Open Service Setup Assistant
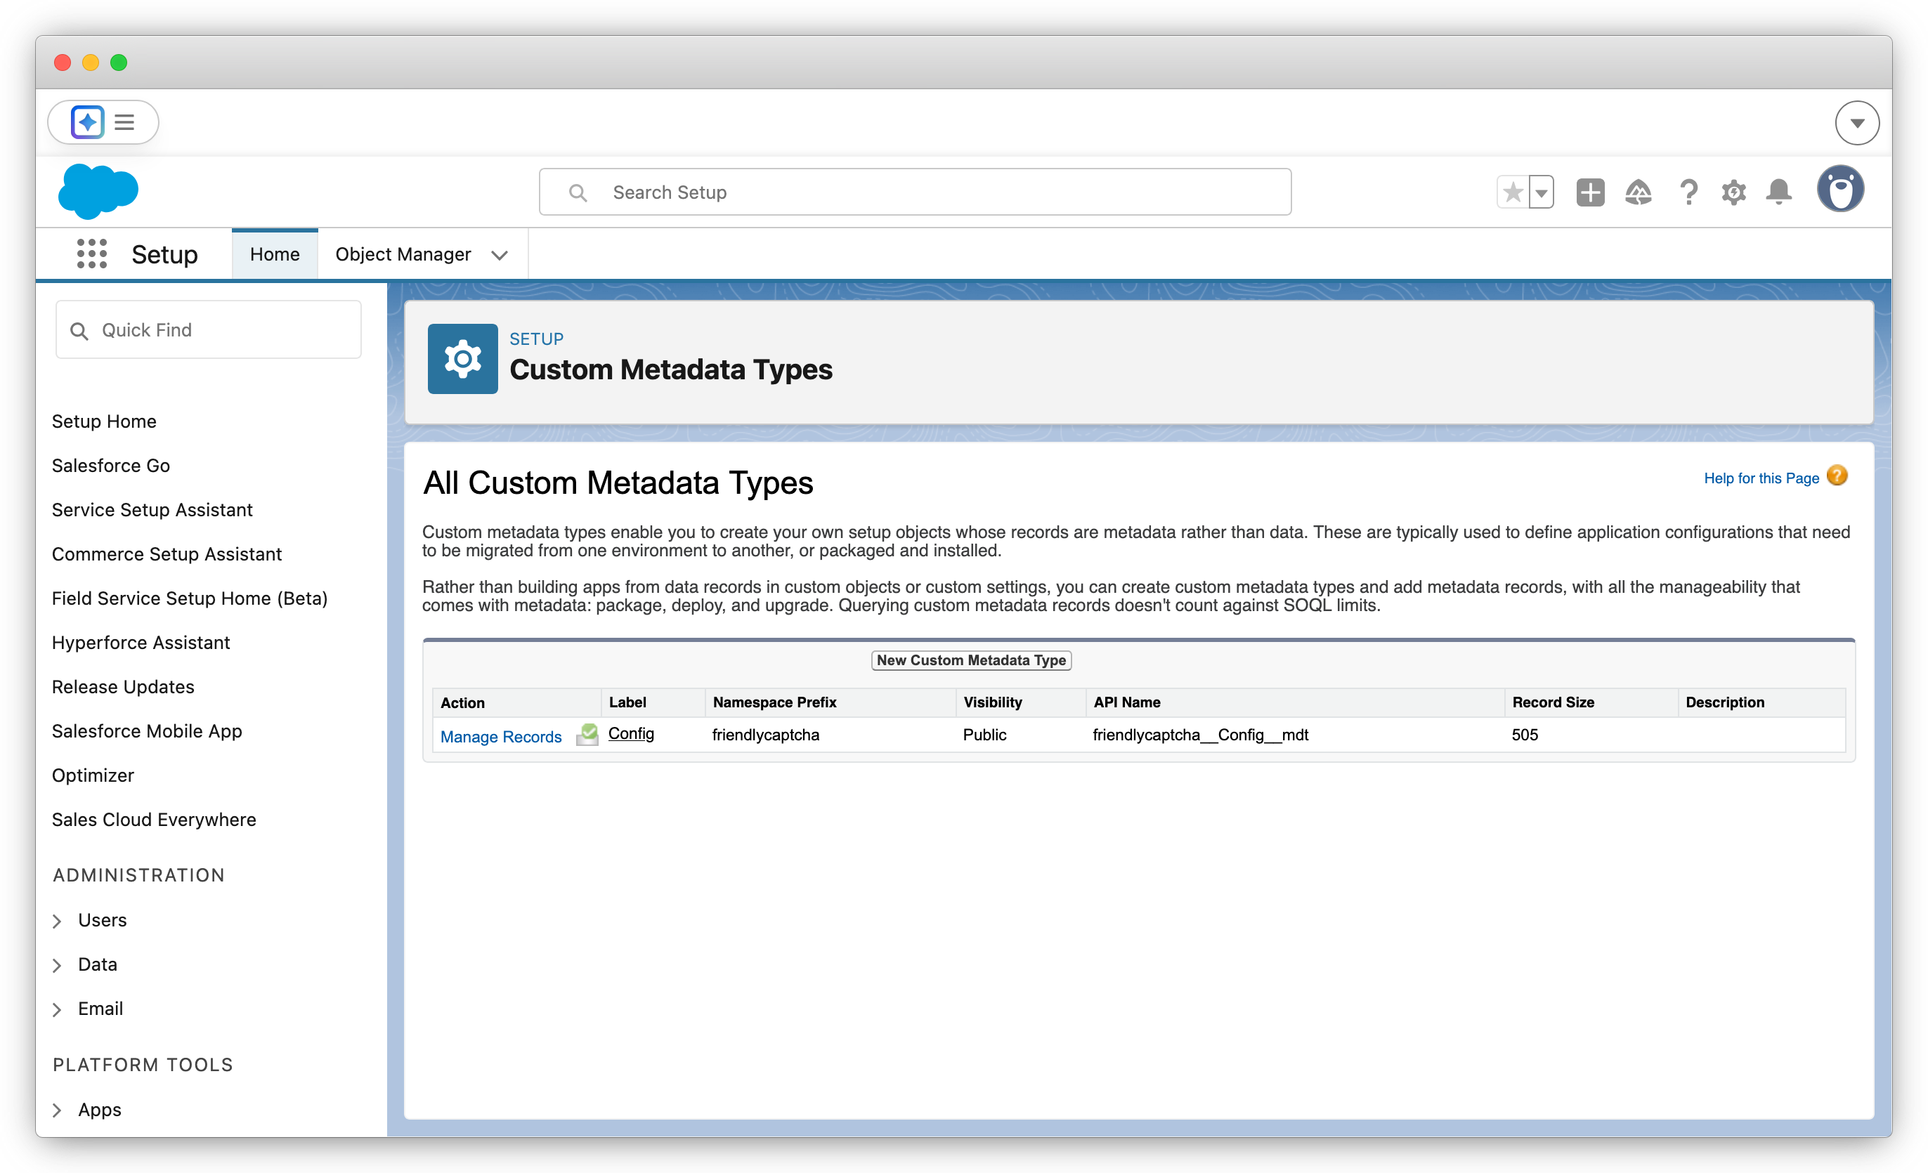The height and width of the screenshot is (1173, 1928). click(x=152, y=510)
